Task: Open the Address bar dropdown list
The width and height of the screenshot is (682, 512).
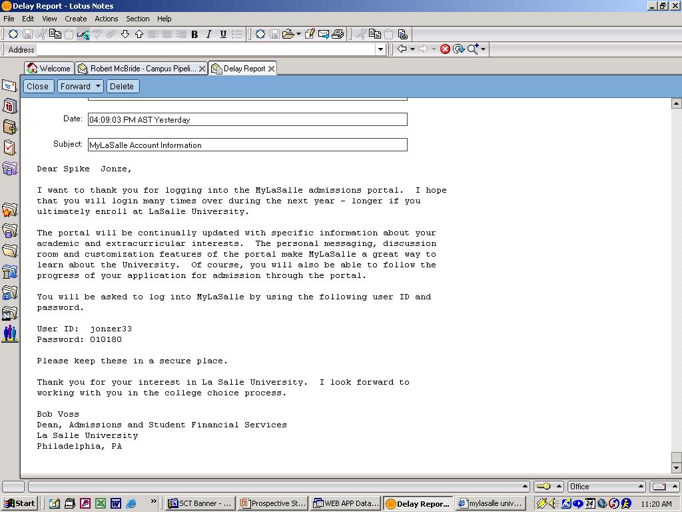Action: (x=380, y=49)
